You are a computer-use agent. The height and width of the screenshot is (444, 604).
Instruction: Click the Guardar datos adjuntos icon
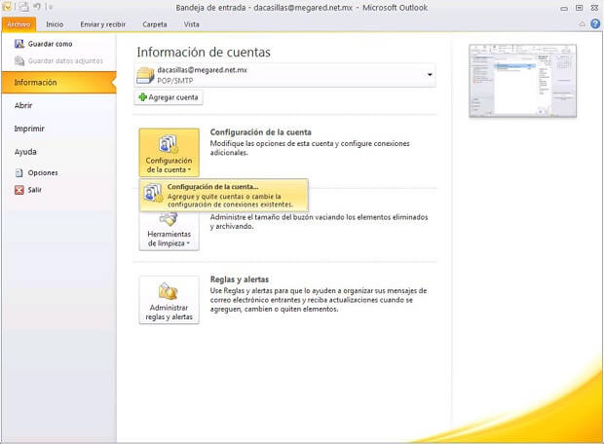tap(19, 60)
